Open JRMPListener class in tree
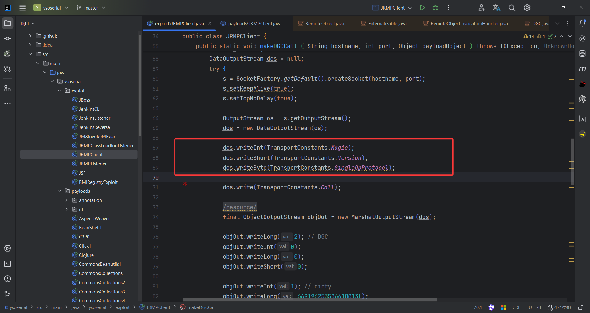 point(92,164)
